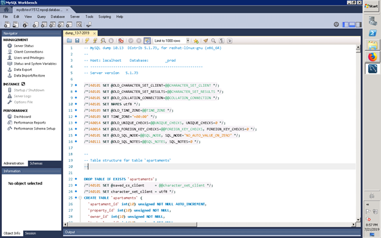Click the Output panel header
The height and width of the screenshot is (238, 381).
[x=212, y=232]
